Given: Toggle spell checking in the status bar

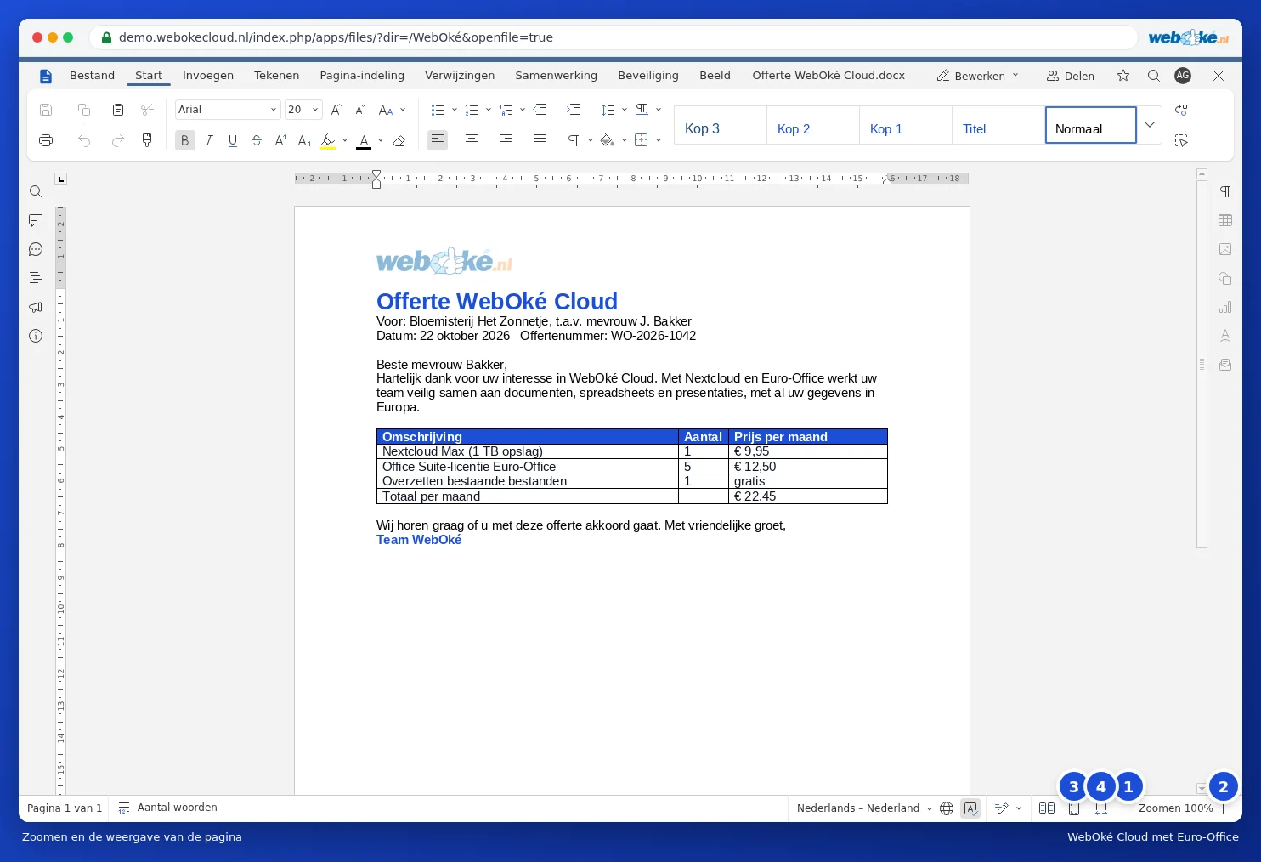Looking at the screenshot, I should pyautogui.click(x=970, y=808).
